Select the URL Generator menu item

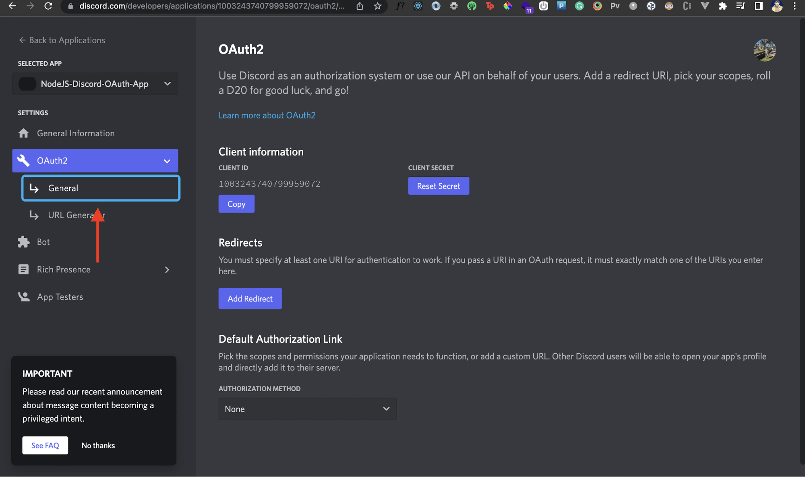pos(77,215)
